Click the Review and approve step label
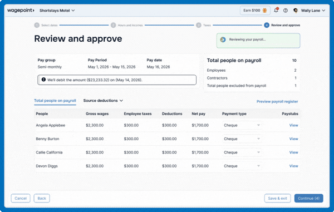 286,25
